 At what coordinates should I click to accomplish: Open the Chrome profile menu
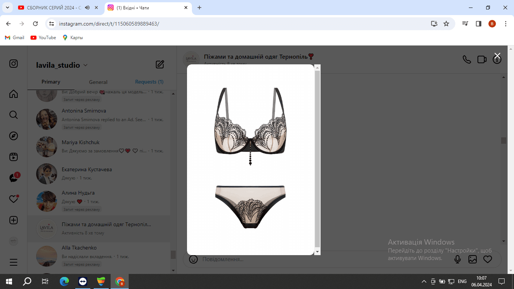[492, 24]
